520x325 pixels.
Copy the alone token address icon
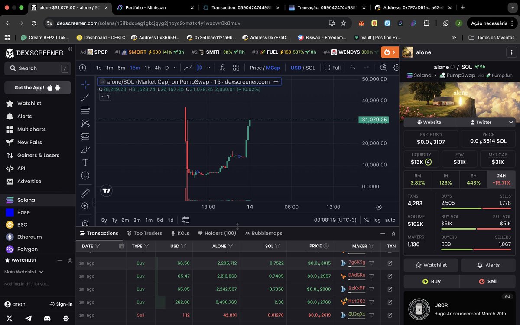click(452, 67)
